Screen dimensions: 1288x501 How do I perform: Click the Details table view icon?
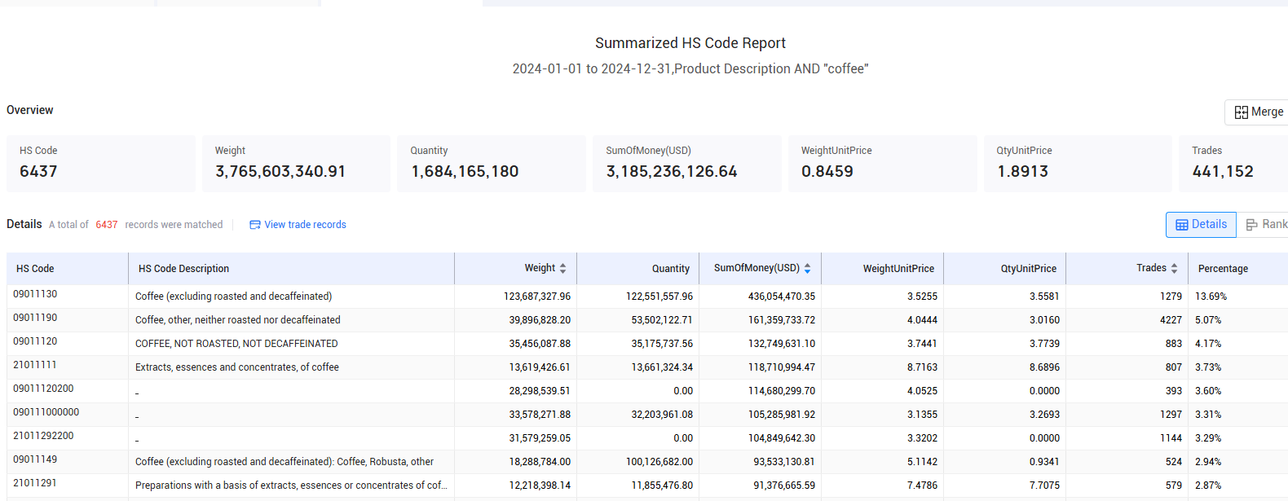[x=1182, y=225]
